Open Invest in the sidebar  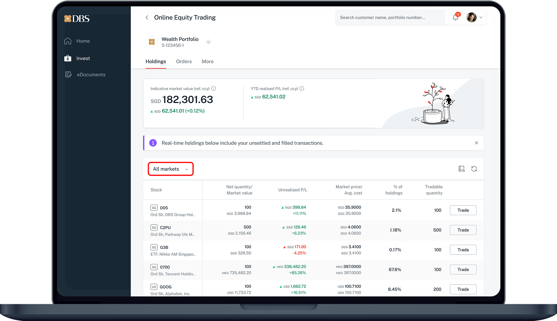(83, 58)
